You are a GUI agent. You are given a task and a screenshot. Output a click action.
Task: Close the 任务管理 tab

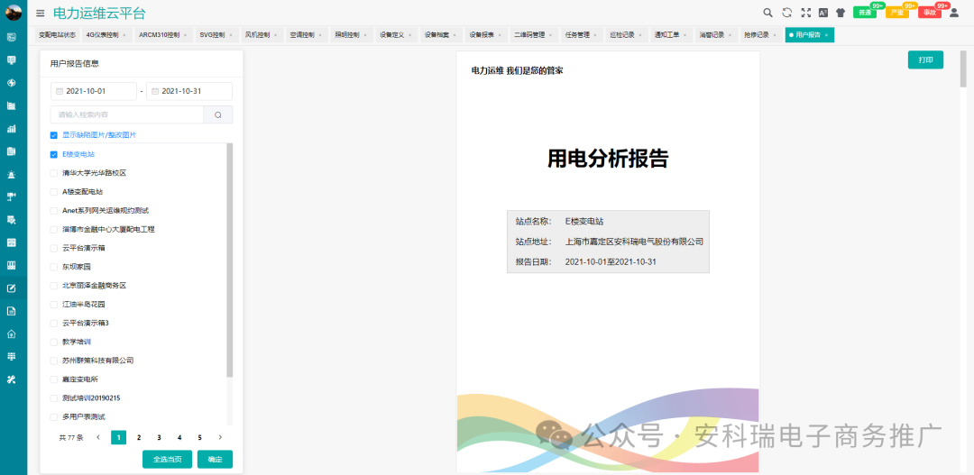[x=596, y=35]
